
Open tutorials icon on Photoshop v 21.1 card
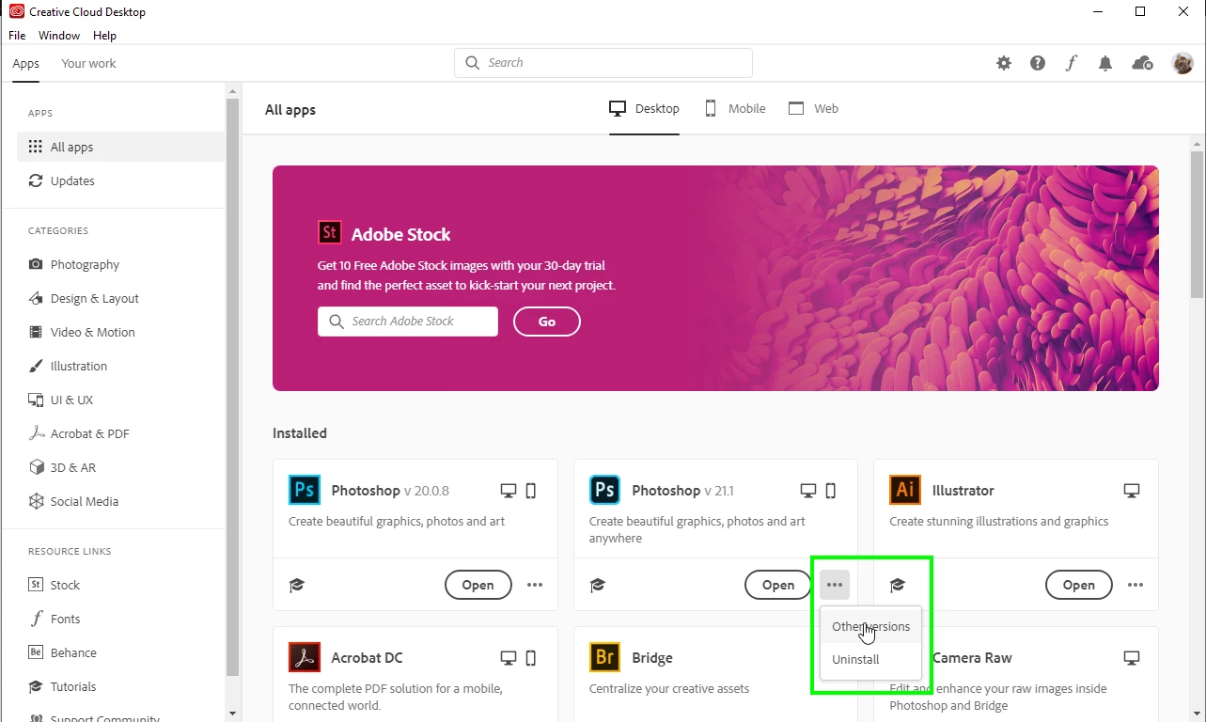tap(598, 585)
